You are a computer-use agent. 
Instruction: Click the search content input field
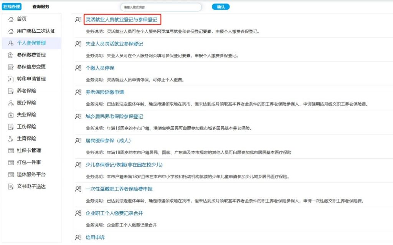(x=161, y=7)
